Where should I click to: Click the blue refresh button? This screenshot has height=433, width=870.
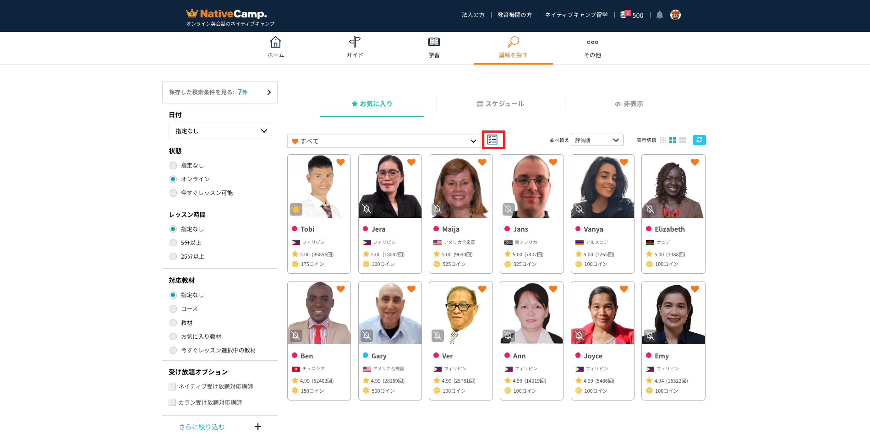(699, 140)
